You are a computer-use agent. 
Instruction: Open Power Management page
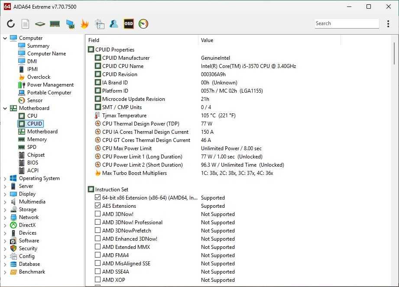coord(50,85)
